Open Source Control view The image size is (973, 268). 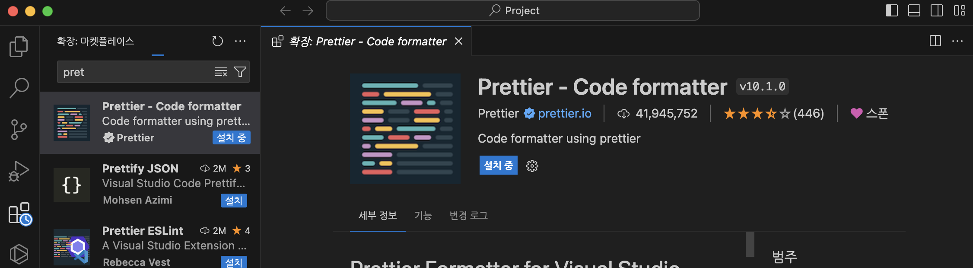pos(19,130)
